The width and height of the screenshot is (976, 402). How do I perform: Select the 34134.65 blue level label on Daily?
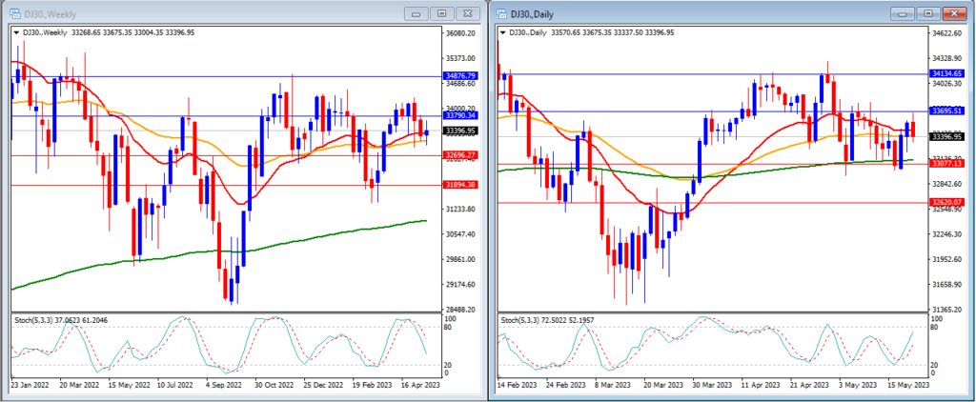click(x=946, y=73)
